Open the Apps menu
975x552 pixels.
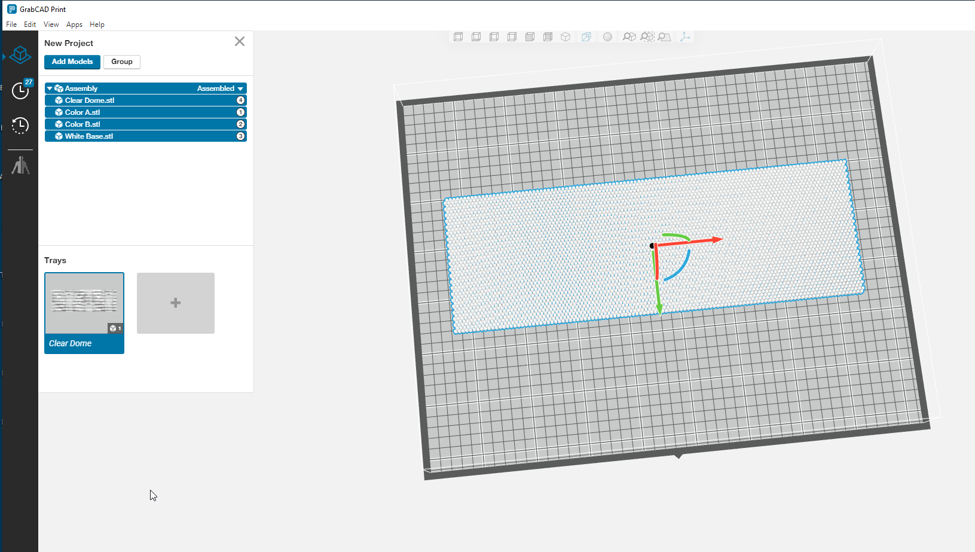74,25
